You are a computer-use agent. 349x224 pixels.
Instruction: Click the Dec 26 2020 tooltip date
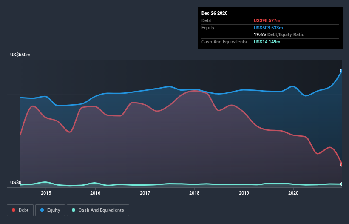coord(214,13)
